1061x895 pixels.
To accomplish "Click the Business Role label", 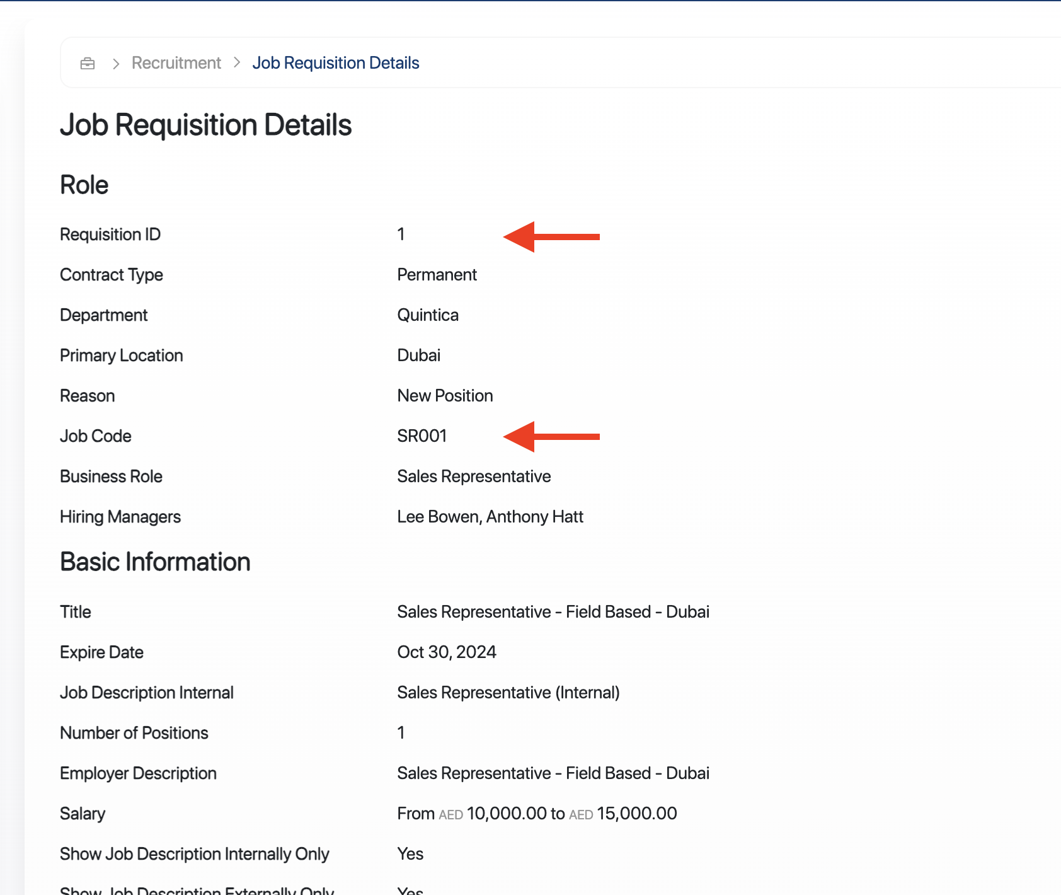I will coord(112,476).
